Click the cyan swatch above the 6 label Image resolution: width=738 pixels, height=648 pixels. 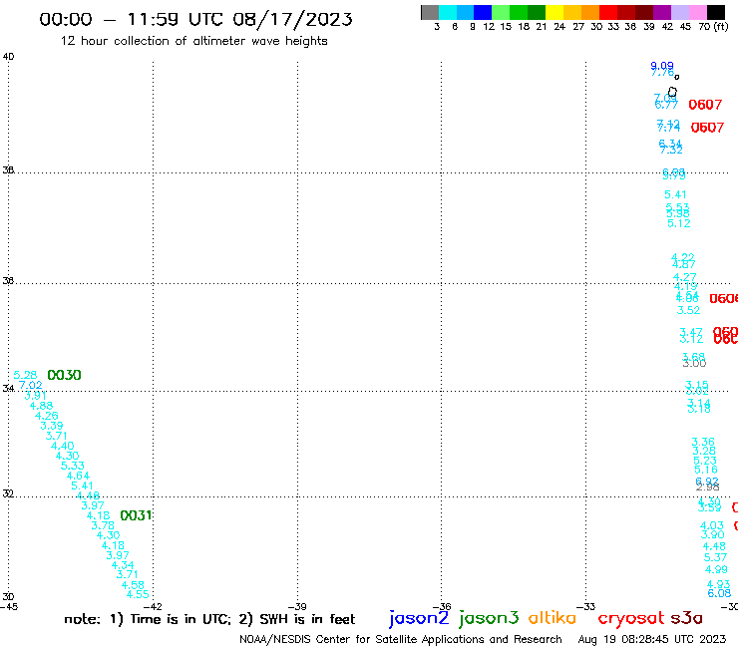447,12
